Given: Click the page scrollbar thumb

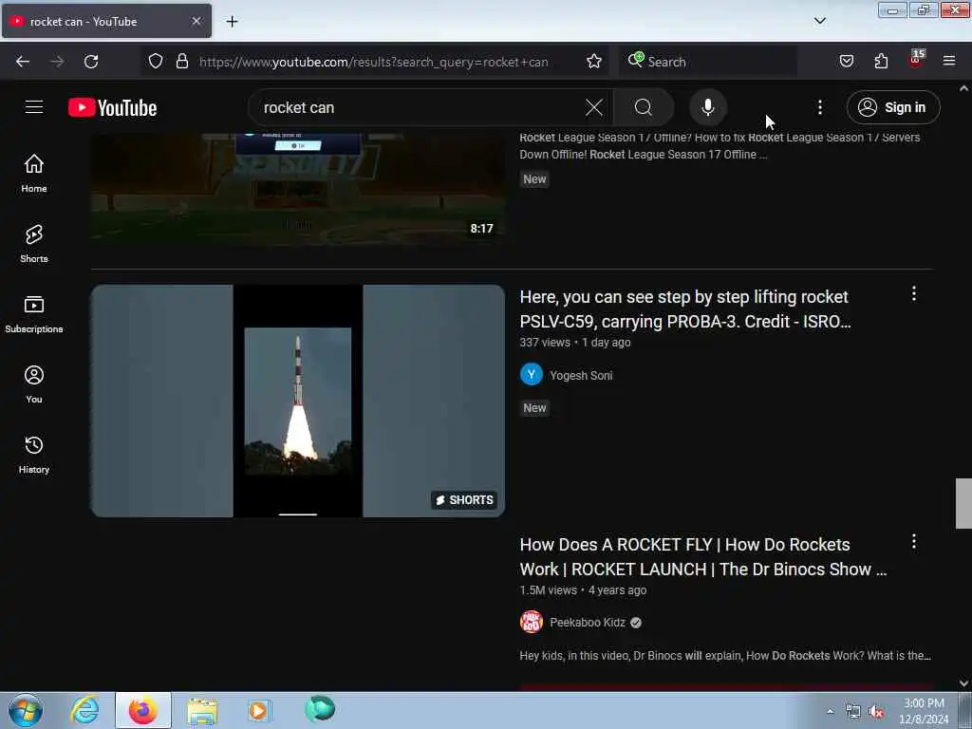Looking at the screenshot, I should 963,503.
